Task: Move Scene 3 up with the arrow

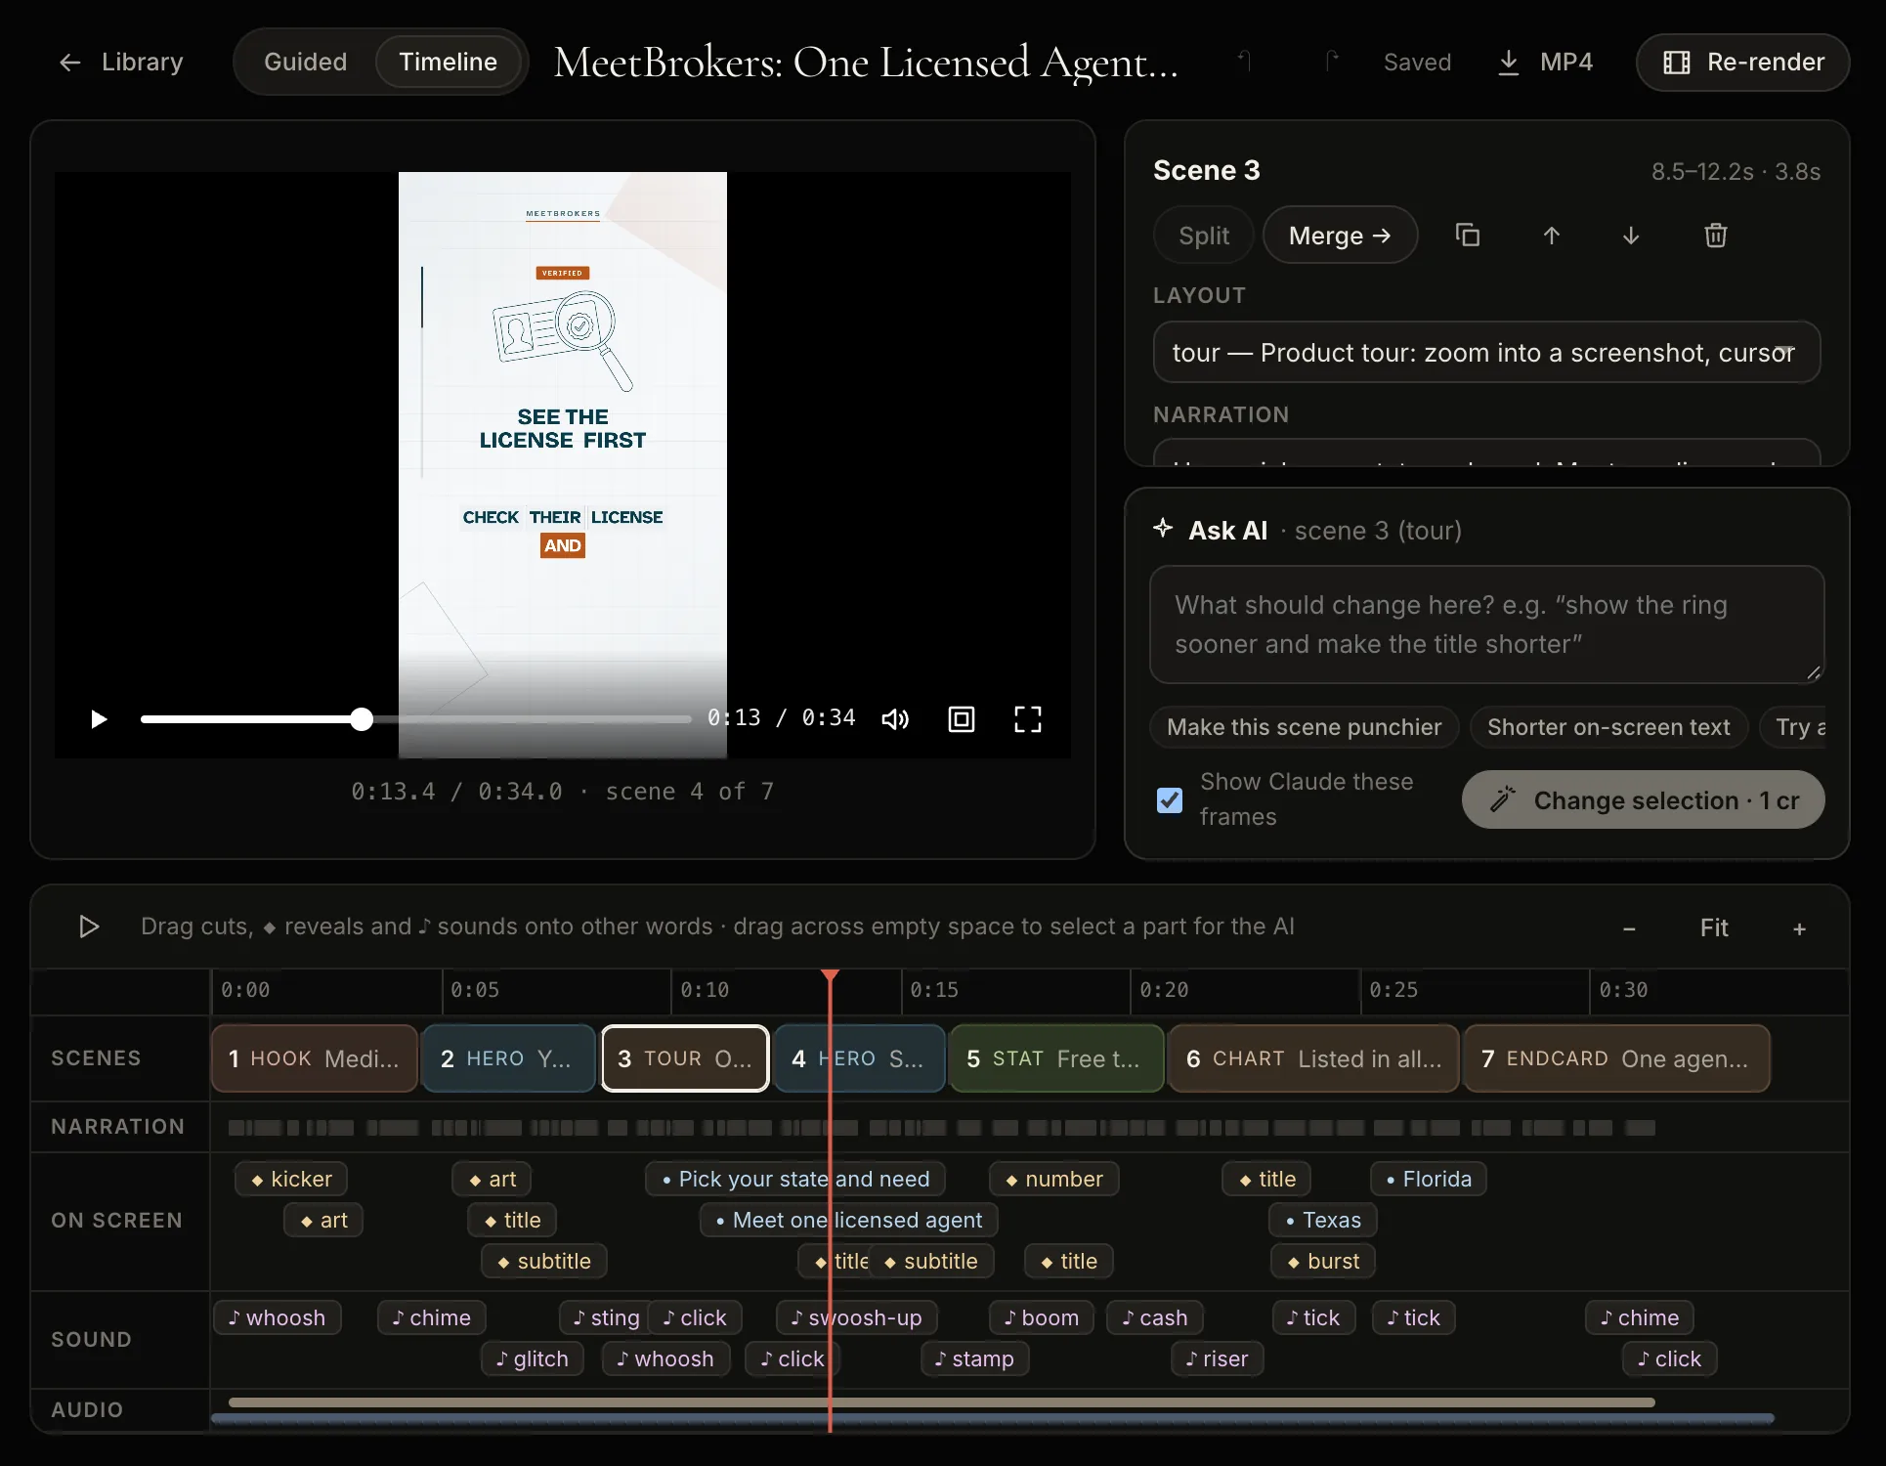Action: point(1551,236)
